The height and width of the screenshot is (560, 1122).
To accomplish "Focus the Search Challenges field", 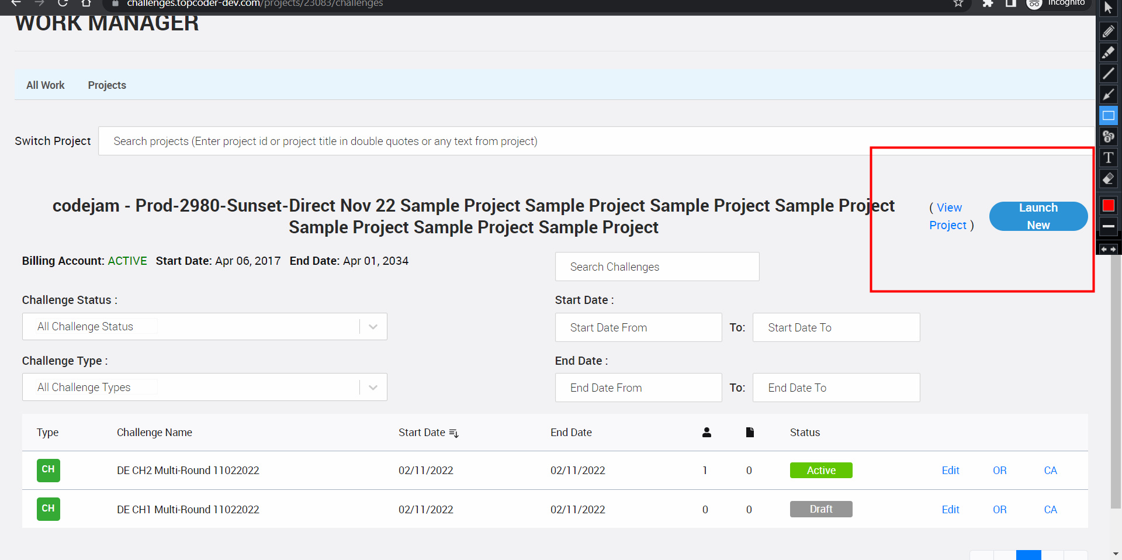I will (657, 267).
